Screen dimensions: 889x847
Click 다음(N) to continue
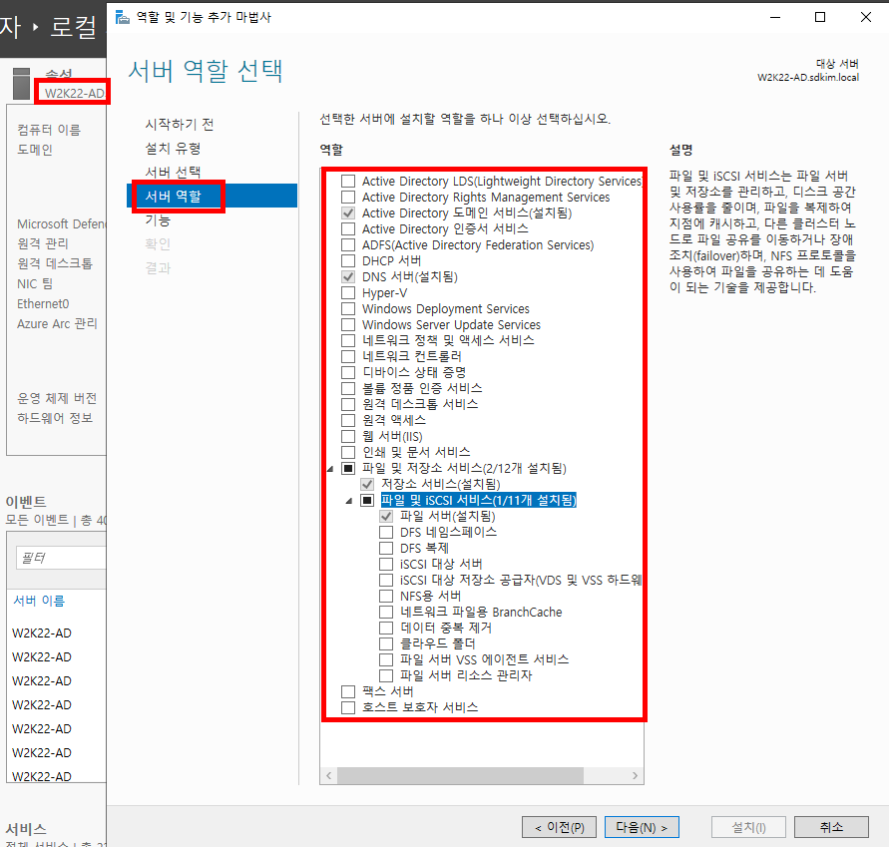(642, 827)
